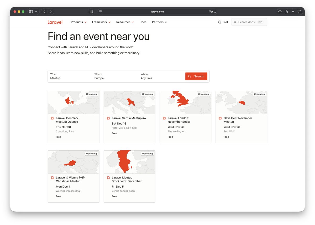The height and width of the screenshot is (225, 315).
Task: Focus the Search docs field
Action: pos(249,22)
